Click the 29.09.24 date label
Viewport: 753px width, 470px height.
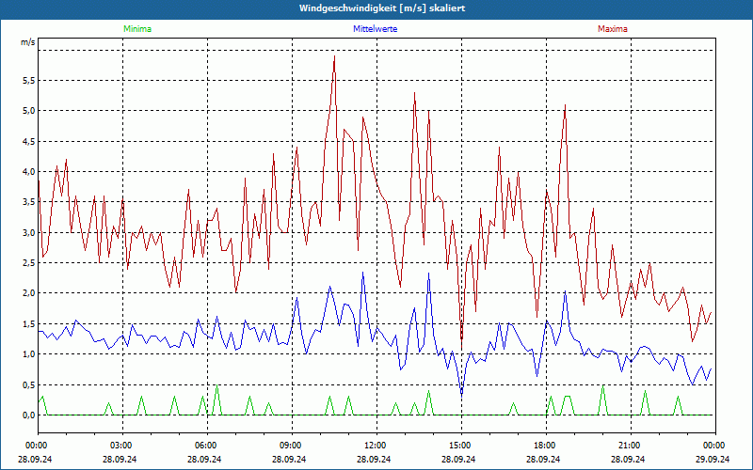(713, 459)
